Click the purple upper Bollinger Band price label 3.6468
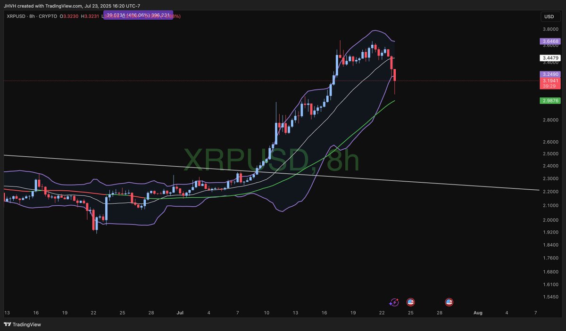566x331 pixels. coord(550,41)
